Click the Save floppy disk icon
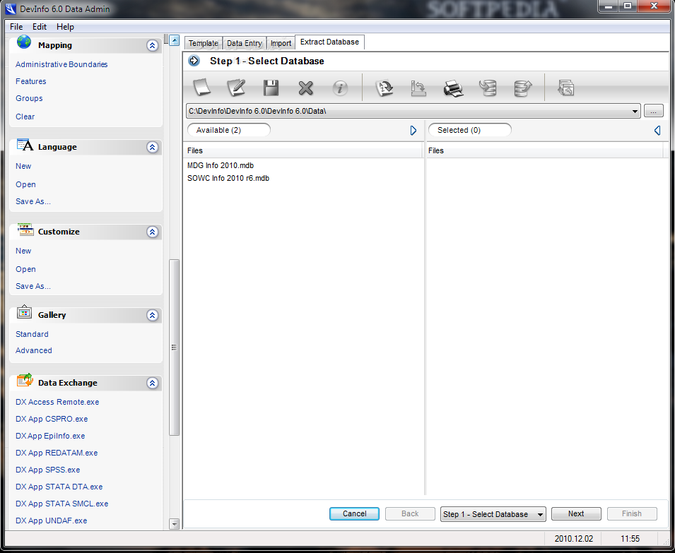This screenshot has height=553, width=675. [271, 88]
